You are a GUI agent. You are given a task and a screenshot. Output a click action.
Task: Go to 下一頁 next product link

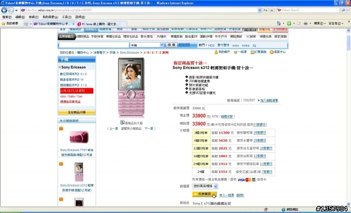pos(149,129)
